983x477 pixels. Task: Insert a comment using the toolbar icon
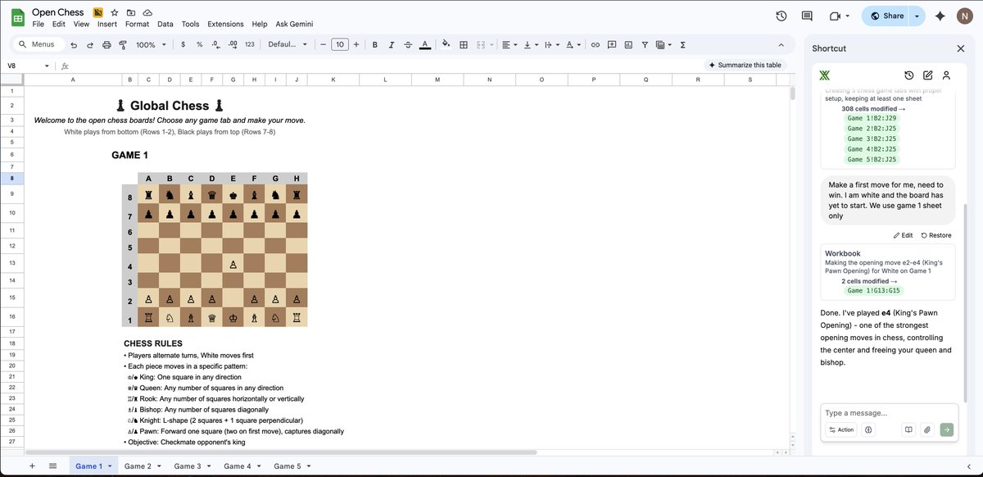[611, 44]
